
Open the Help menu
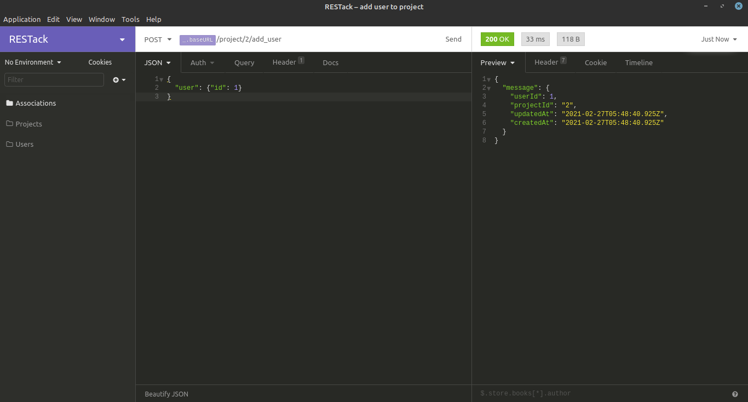(x=154, y=19)
